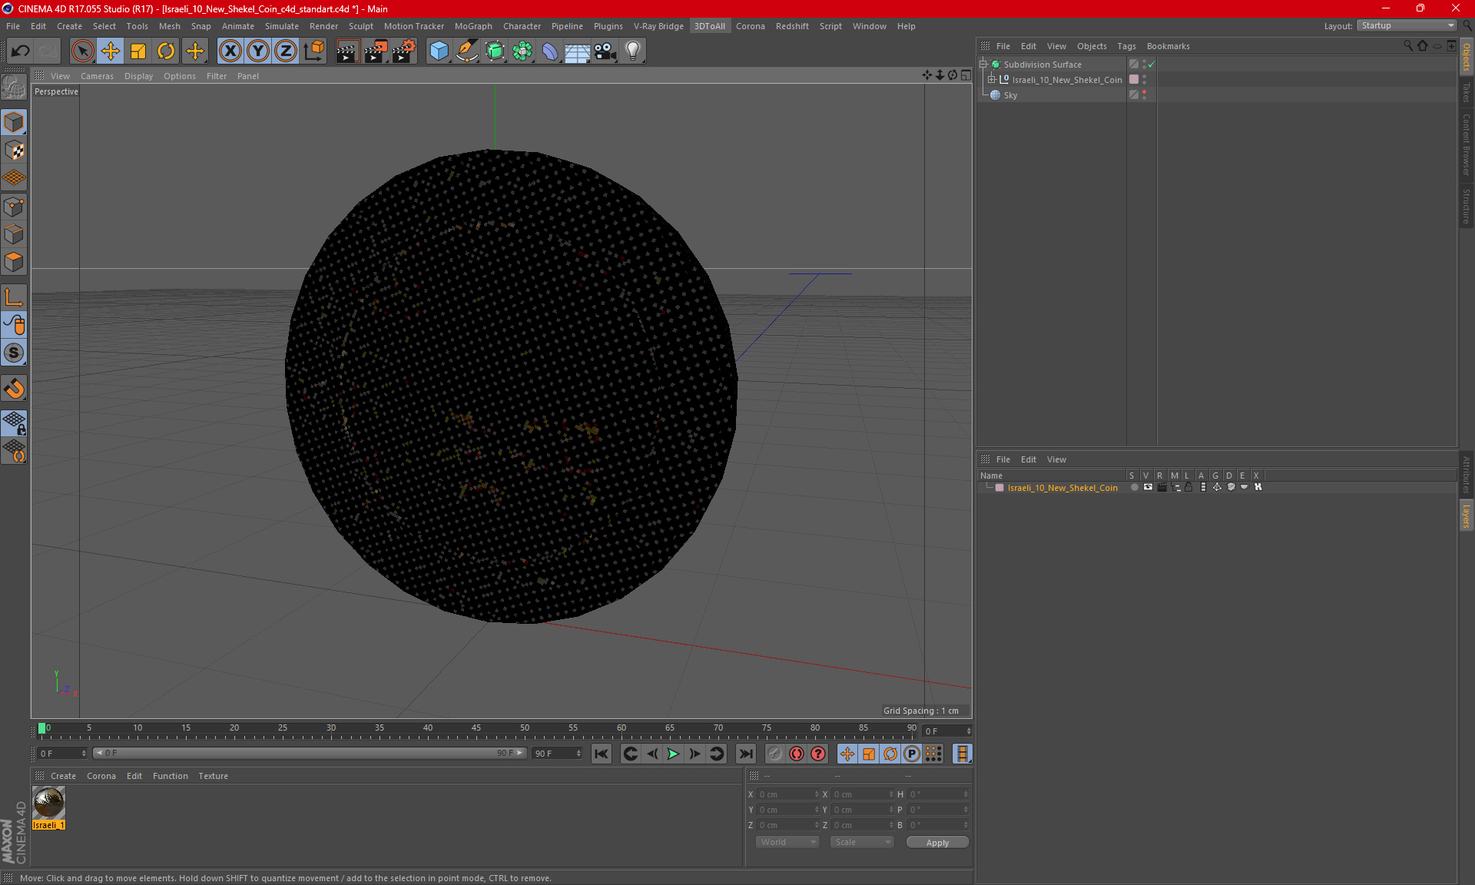1475x885 pixels.
Task: Switch to Texture mode
Action: [14, 151]
